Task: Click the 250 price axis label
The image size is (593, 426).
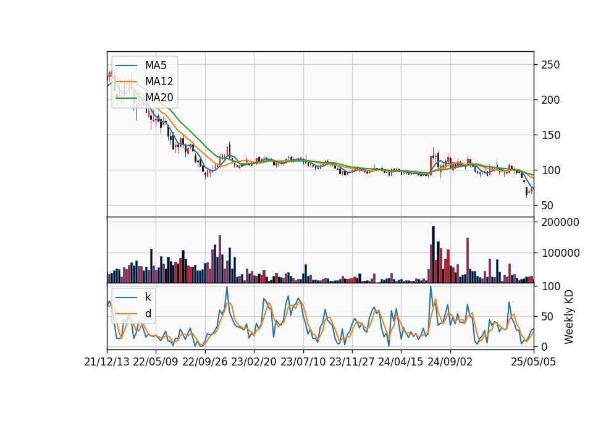Action: coord(550,65)
